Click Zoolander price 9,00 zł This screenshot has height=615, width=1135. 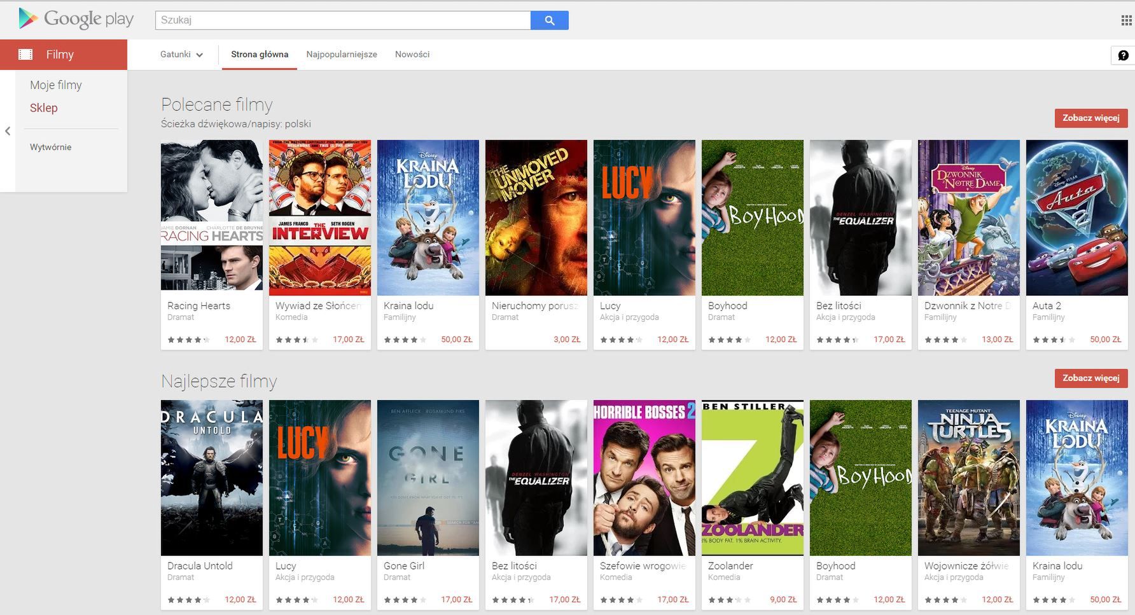click(783, 600)
